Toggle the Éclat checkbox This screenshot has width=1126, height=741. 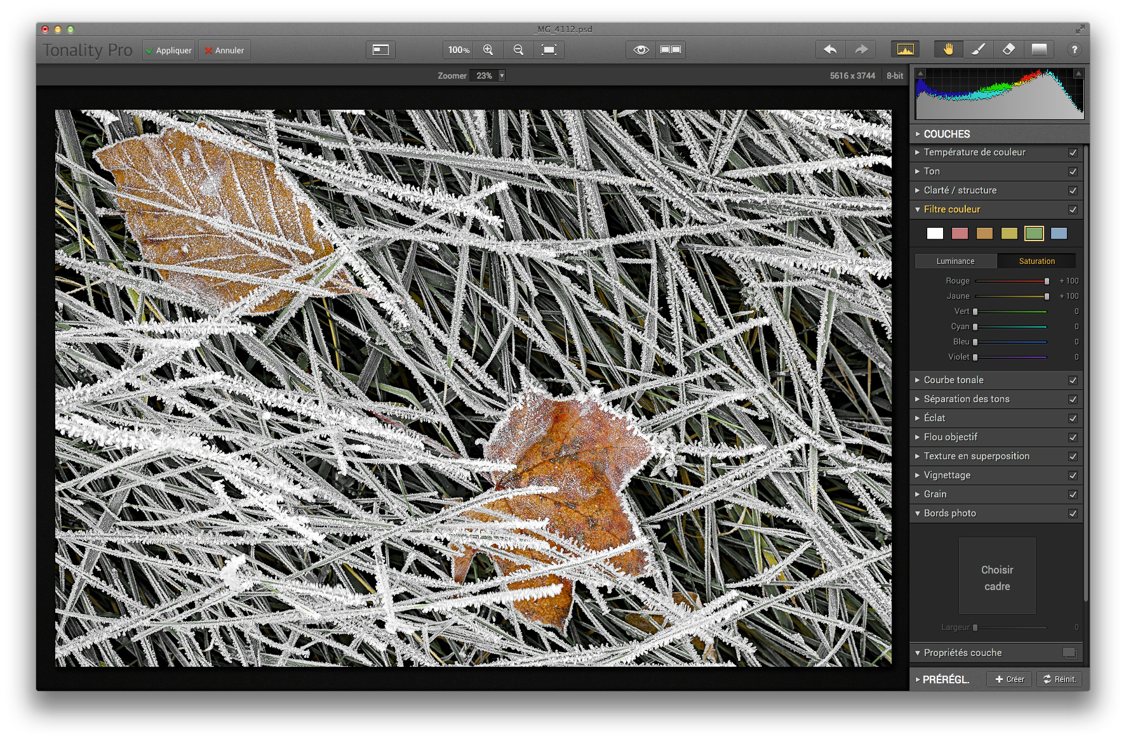(x=1073, y=419)
